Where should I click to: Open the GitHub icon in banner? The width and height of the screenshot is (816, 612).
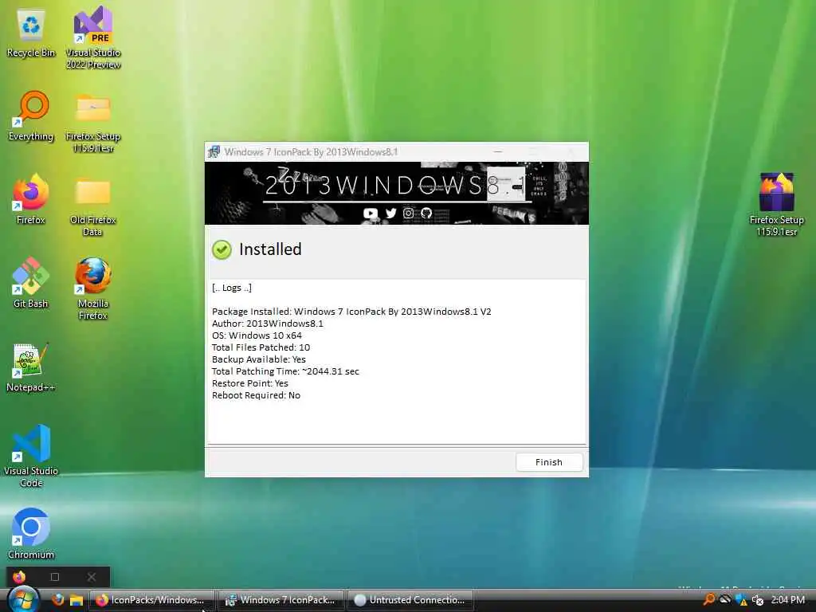[426, 213]
